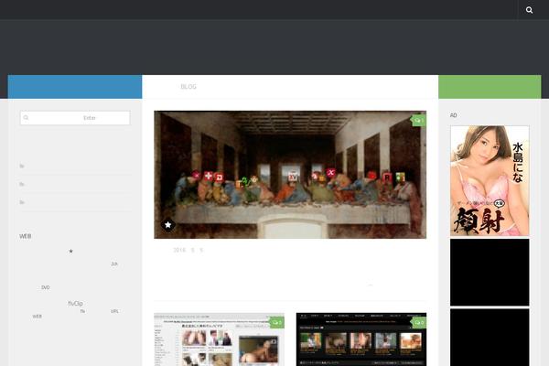Click comment badge on light-background post thumbnail

(x=276, y=323)
